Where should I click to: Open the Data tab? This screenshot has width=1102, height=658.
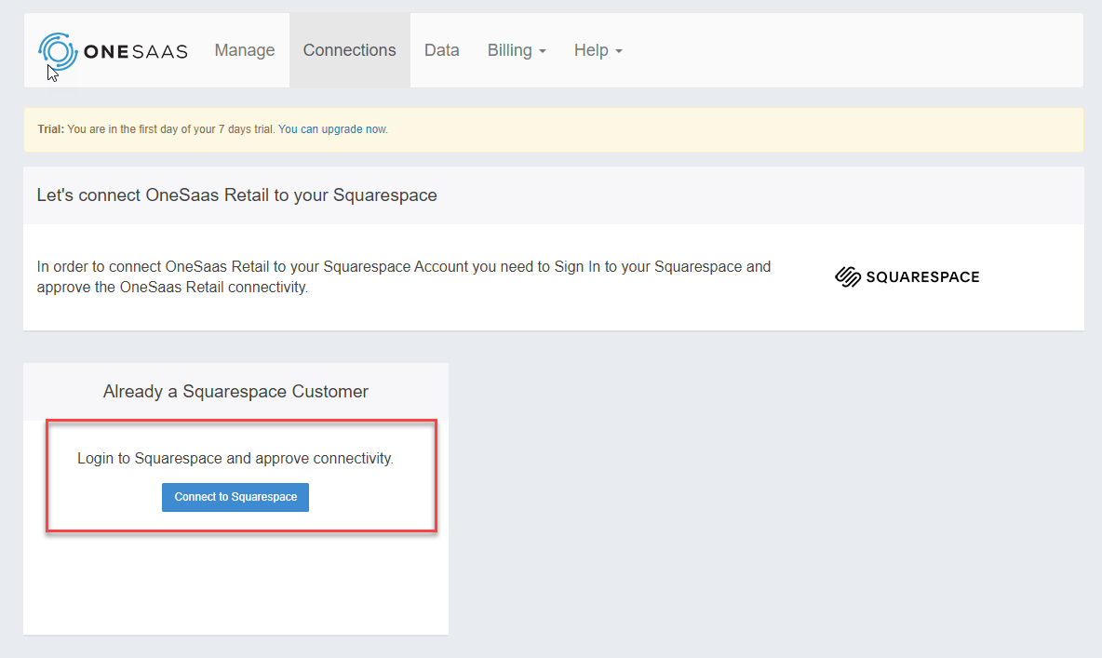click(441, 50)
